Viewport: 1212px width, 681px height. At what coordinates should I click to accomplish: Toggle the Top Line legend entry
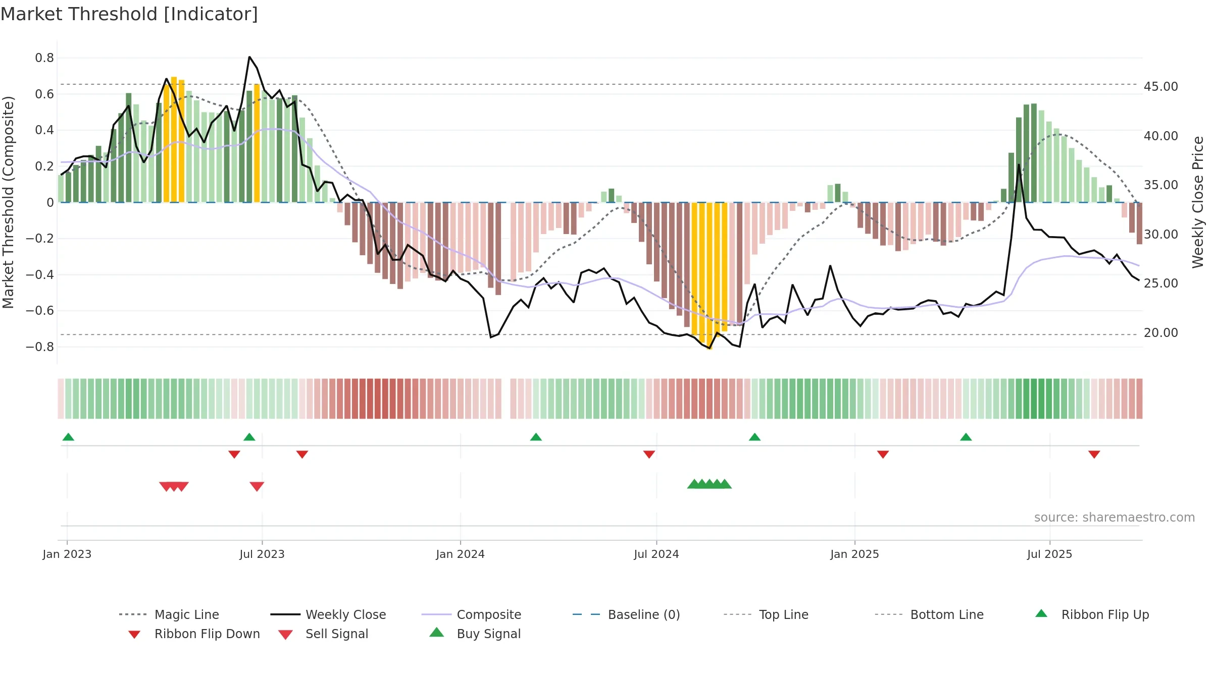pos(766,614)
